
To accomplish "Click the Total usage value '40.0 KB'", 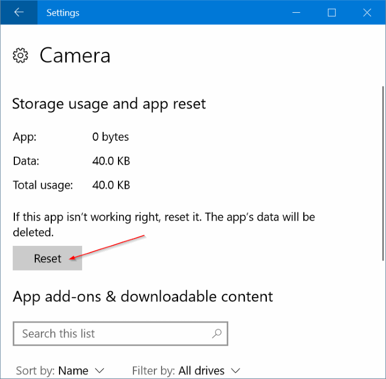I will pos(111,185).
